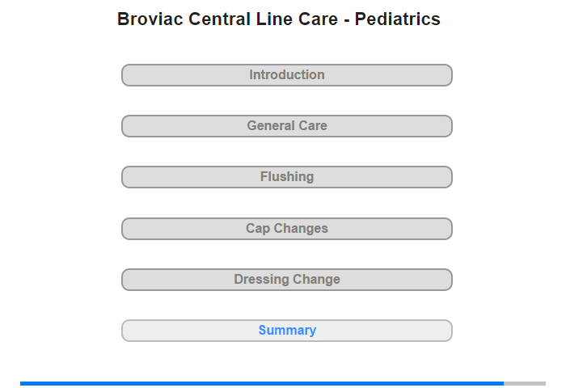The width and height of the screenshot is (566, 388).
Task: Choose General Care from the topic list
Action: [x=286, y=126]
